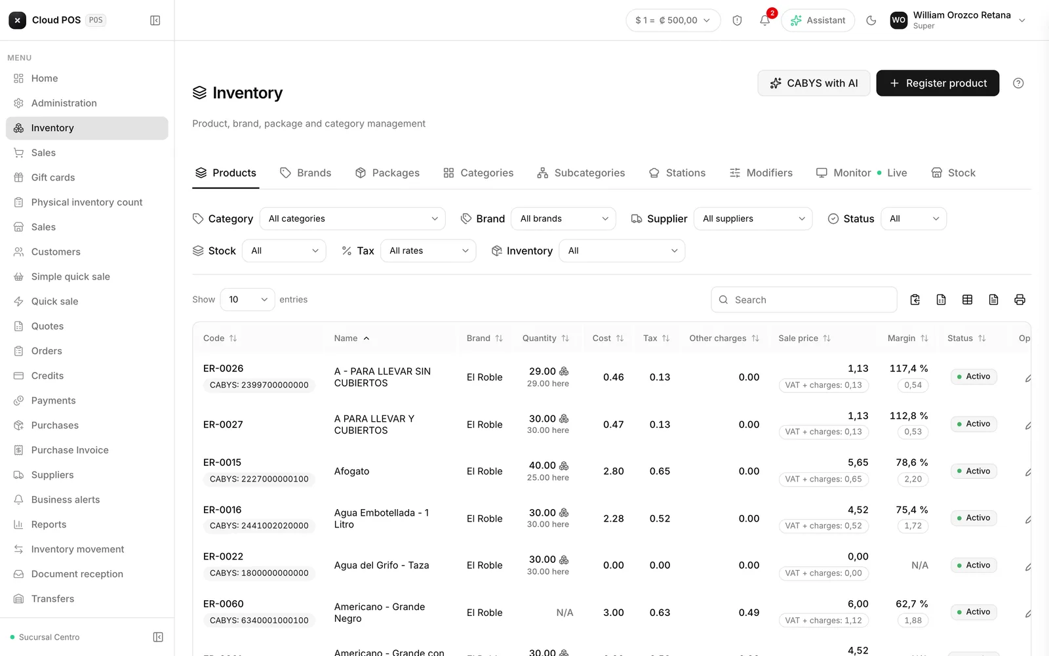Viewport: 1049px width, 656px height.
Task: Open the help question mark icon
Action: (1018, 83)
